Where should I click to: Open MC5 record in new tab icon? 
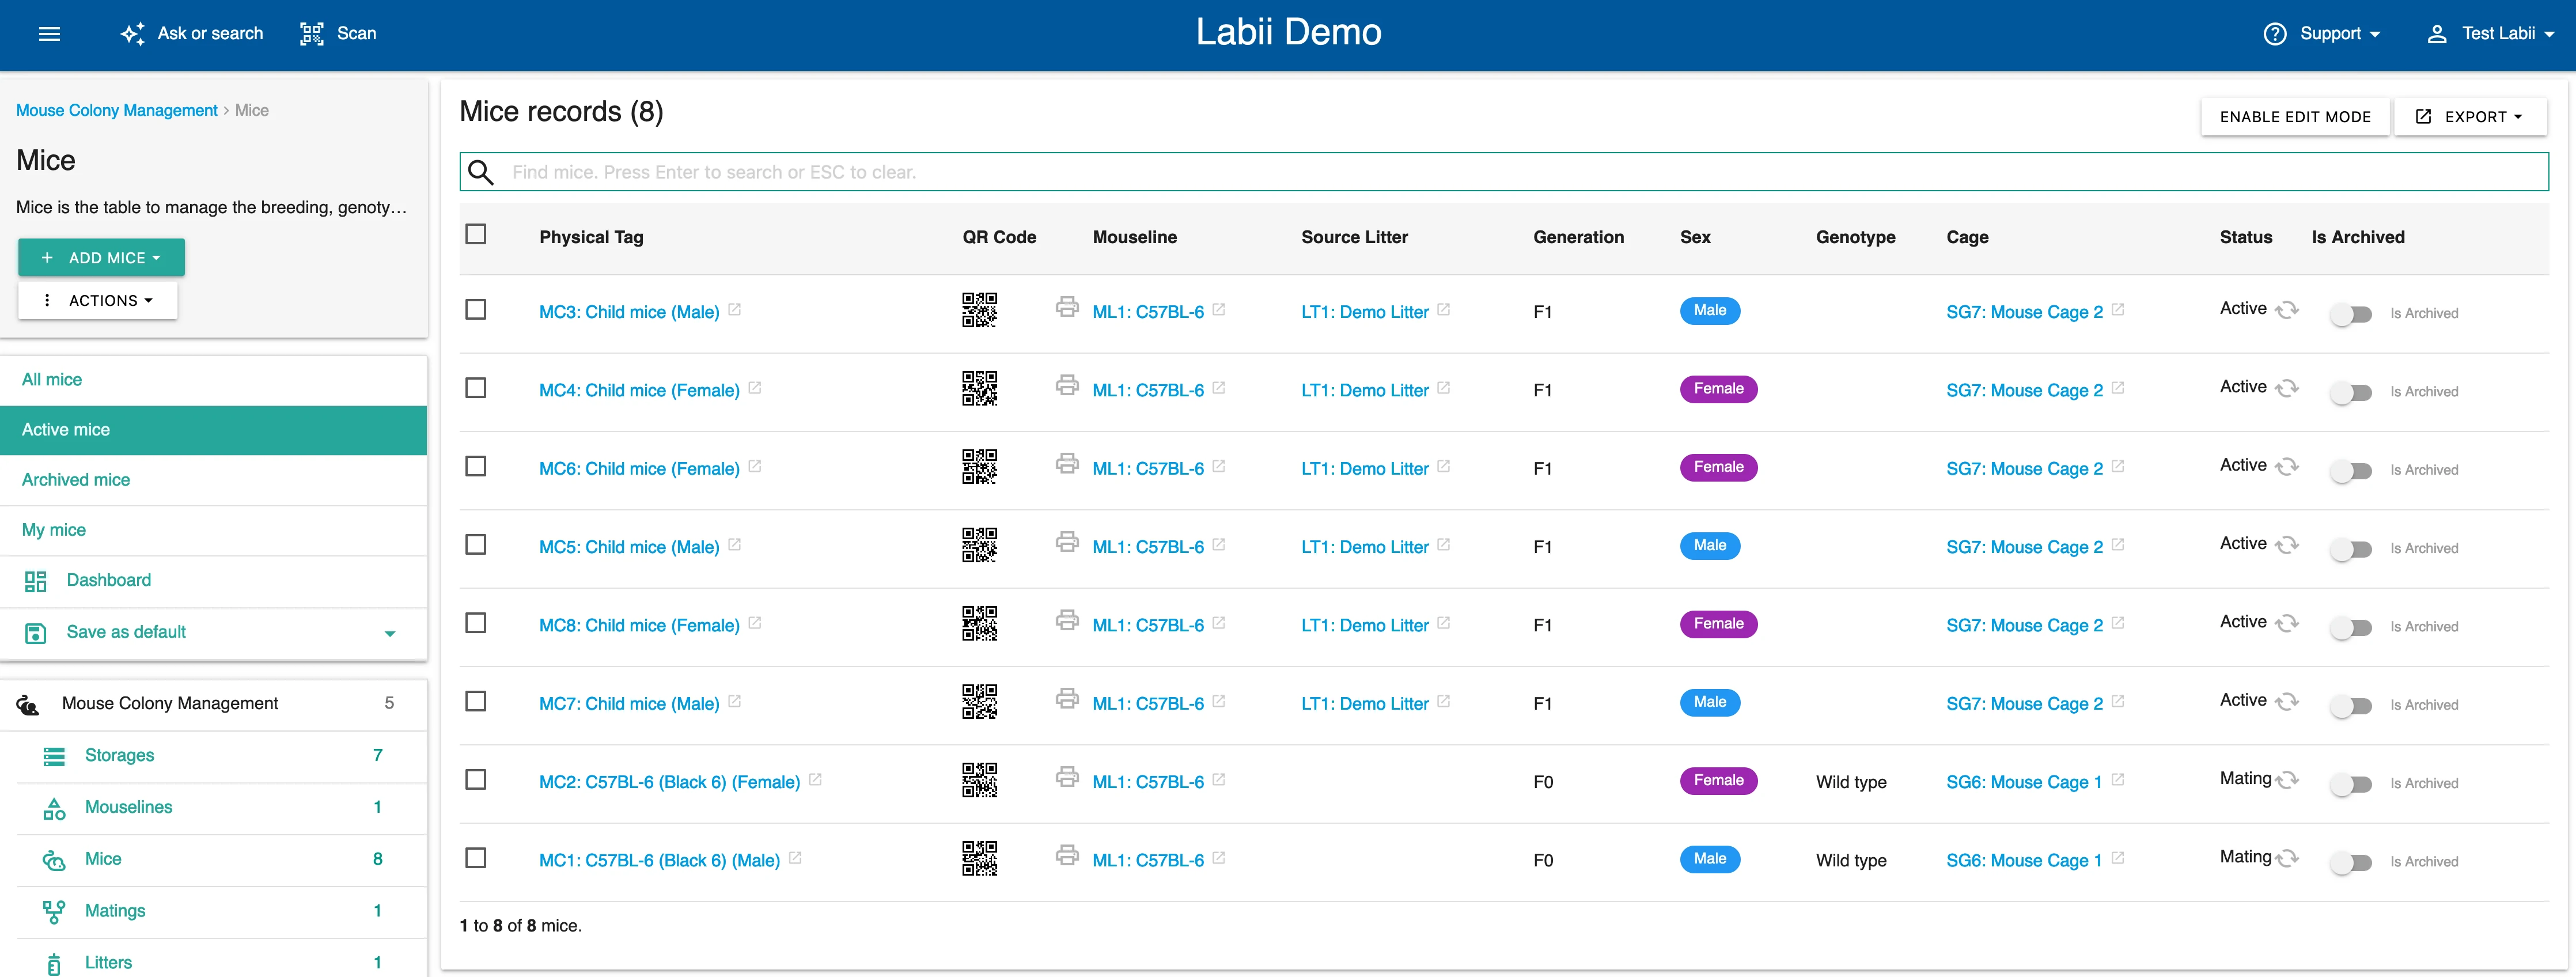(x=735, y=545)
